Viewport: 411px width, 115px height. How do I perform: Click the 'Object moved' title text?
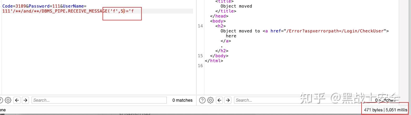236,6
